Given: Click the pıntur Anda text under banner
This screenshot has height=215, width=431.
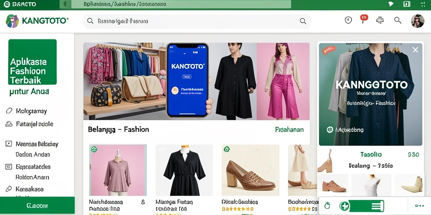Looking at the screenshot, I should pyautogui.click(x=29, y=92).
